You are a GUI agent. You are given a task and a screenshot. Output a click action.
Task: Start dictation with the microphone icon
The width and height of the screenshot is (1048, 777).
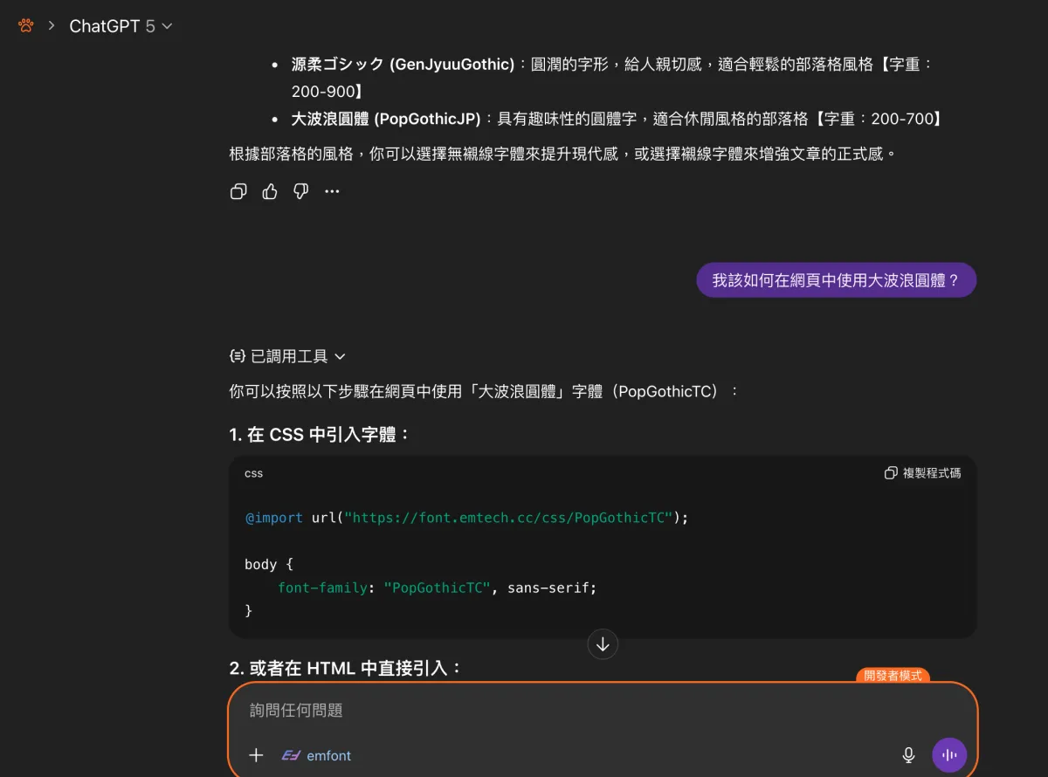(908, 755)
